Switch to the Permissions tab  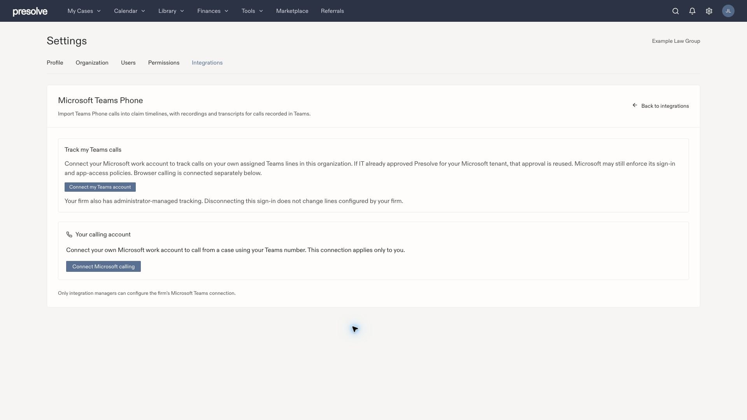click(163, 63)
